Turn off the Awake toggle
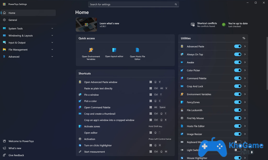The width and height of the screenshot is (268, 160). tap(237, 62)
